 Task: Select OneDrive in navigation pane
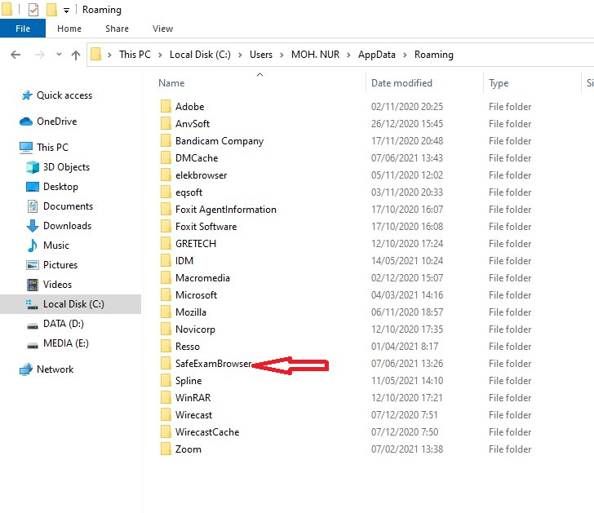tap(57, 122)
